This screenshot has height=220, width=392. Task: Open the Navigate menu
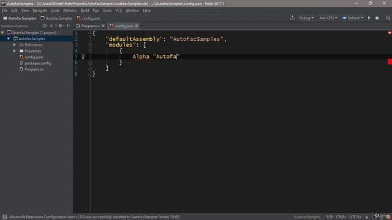point(40,10)
